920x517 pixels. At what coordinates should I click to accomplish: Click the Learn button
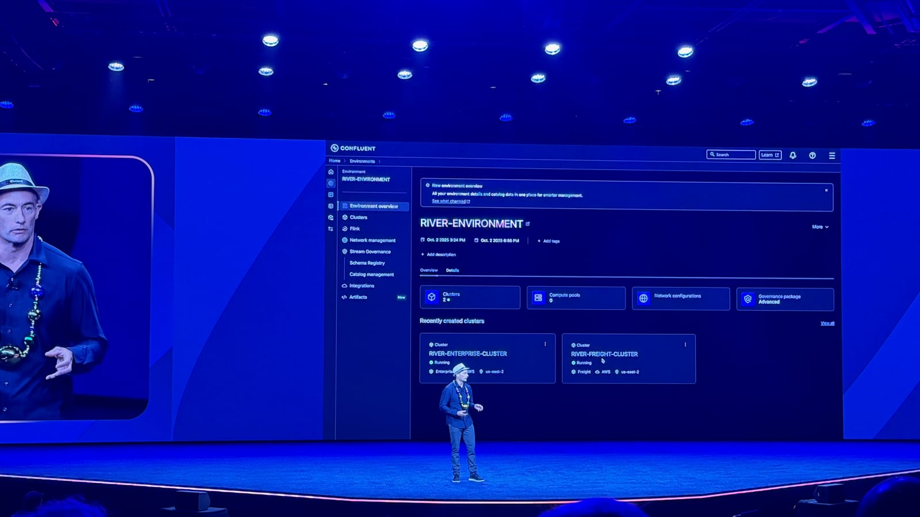770,155
